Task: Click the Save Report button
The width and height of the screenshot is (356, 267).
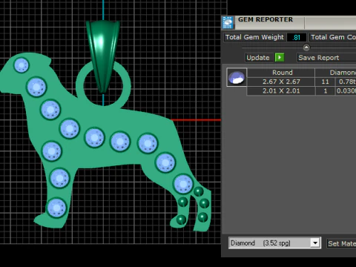Action: pos(326,58)
